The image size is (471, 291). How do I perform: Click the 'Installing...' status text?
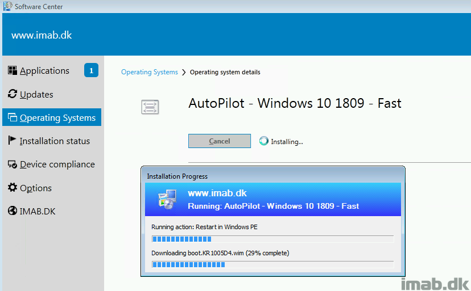[x=287, y=141]
